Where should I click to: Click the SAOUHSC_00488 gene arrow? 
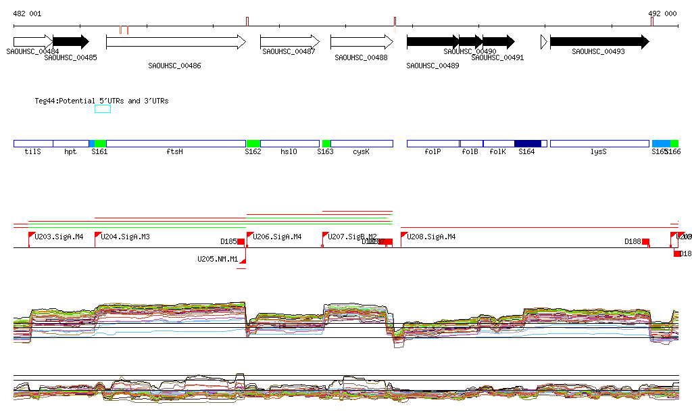point(361,42)
